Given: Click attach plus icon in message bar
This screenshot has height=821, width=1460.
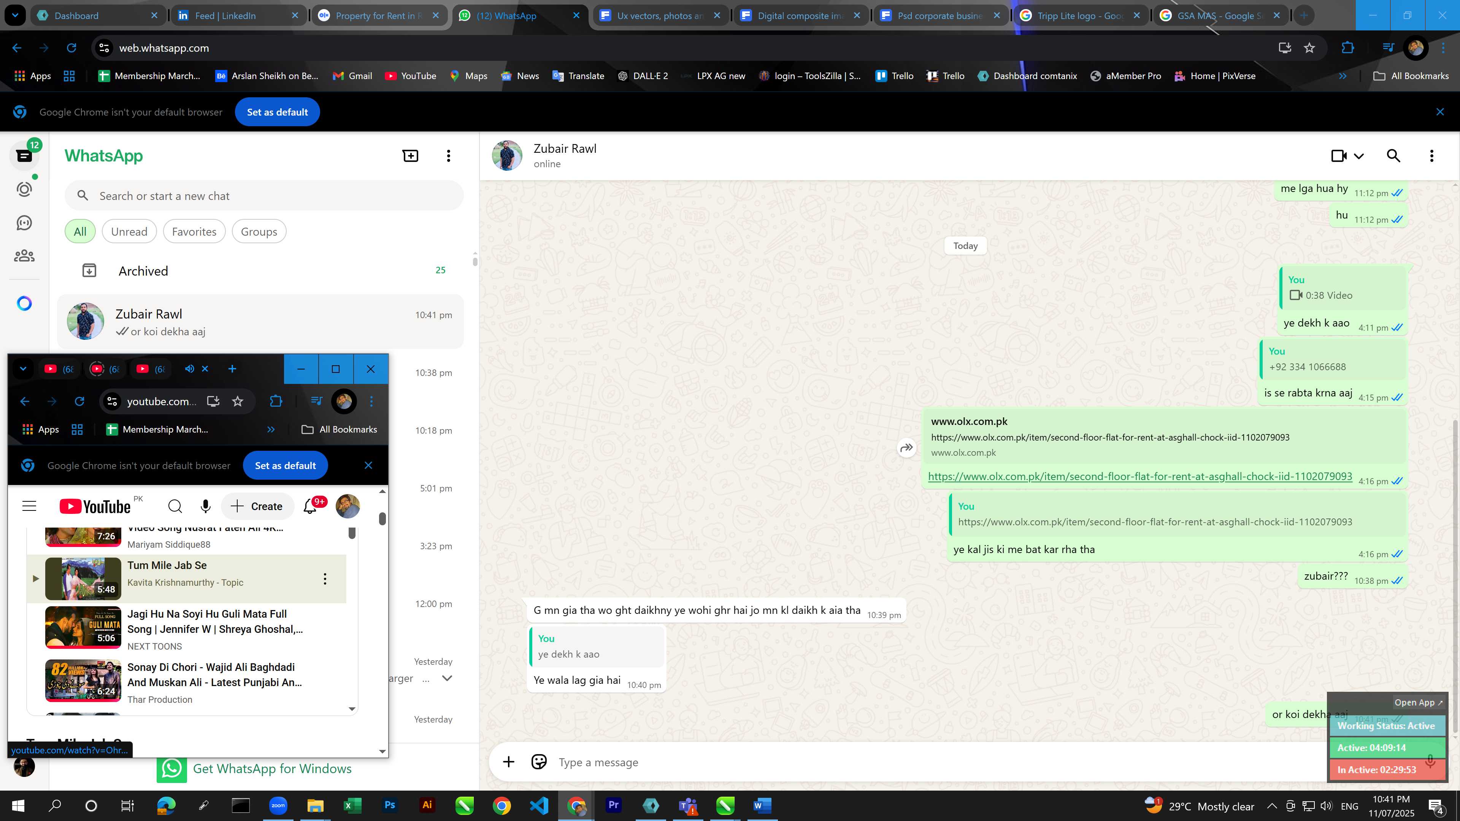Looking at the screenshot, I should (x=508, y=762).
